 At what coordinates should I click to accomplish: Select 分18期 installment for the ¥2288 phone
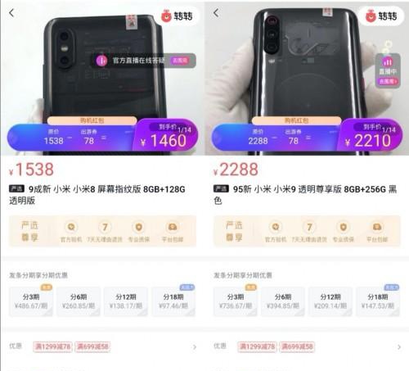coord(378,301)
